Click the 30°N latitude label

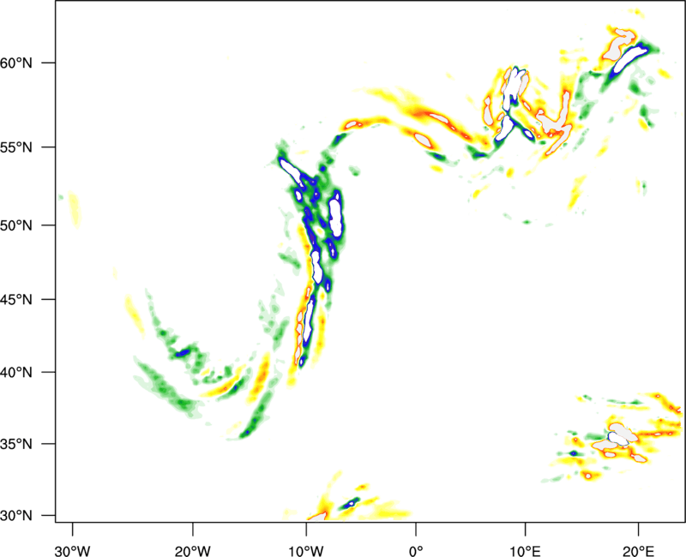pos(16,516)
